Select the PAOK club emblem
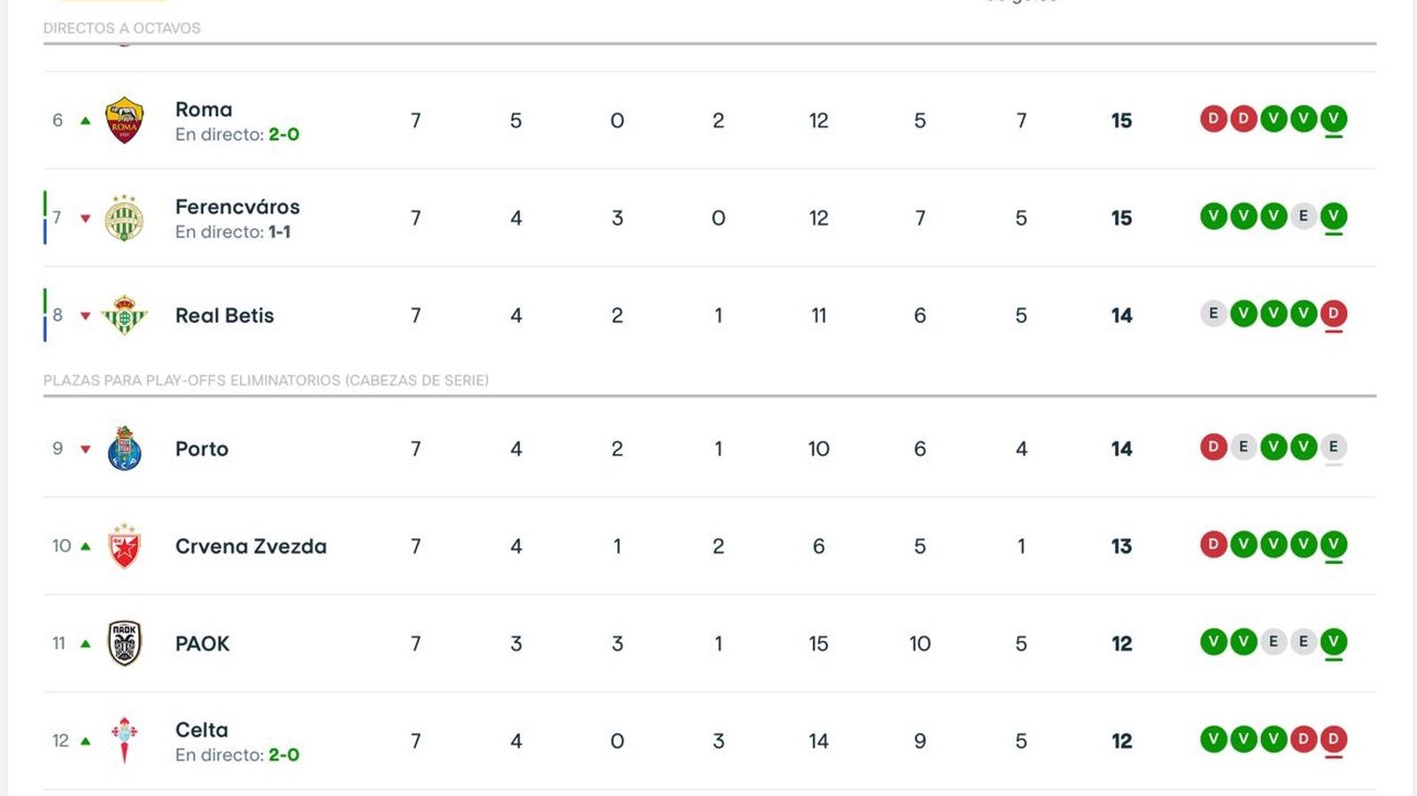Viewport: 1417px width, 796px height. [x=124, y=644]
